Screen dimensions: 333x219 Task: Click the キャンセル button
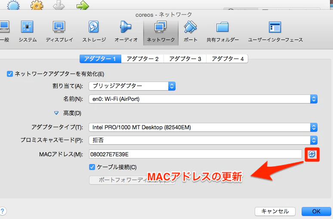pyautogui.click(x=275, y=211)
